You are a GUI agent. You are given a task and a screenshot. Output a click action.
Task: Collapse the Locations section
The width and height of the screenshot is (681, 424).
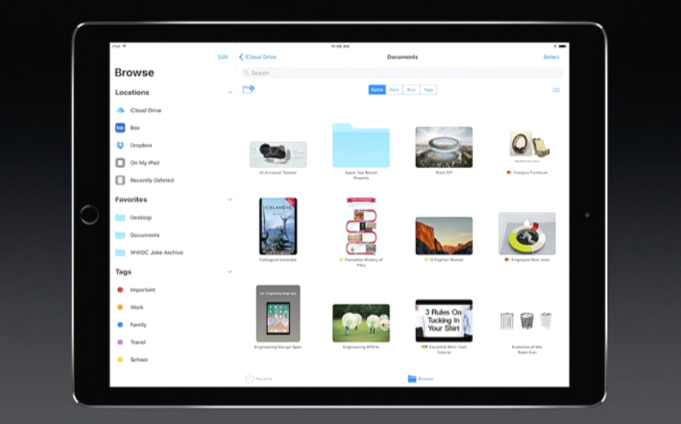click(229, 92)
